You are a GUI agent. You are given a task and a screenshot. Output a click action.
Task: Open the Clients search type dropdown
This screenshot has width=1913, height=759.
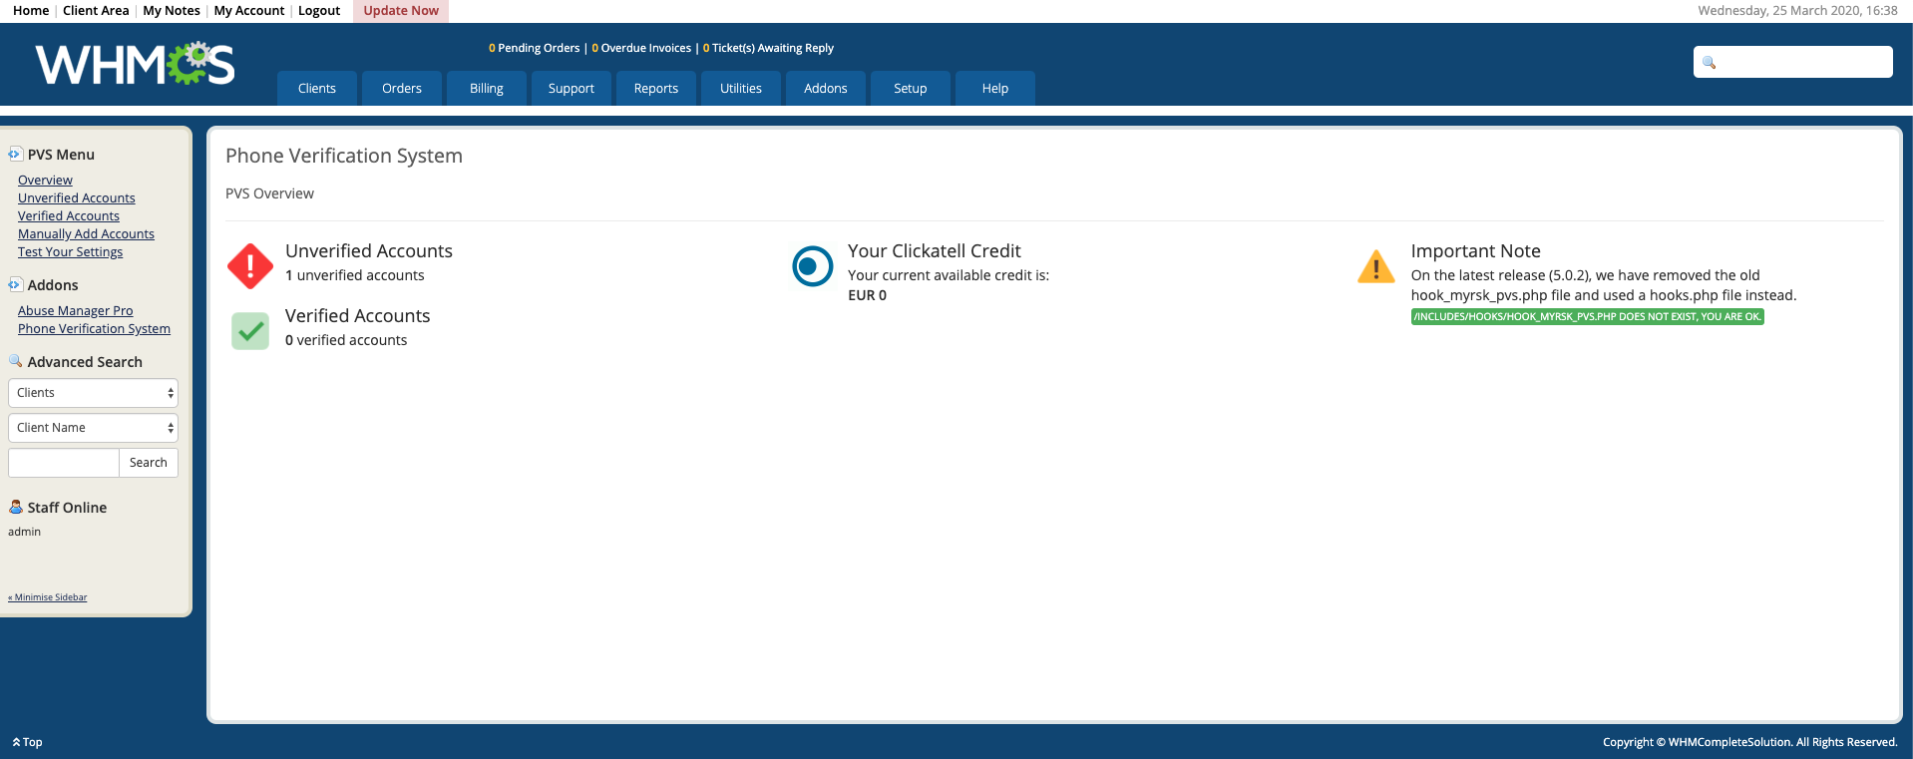pyautogui.click(x=93, y=393)
